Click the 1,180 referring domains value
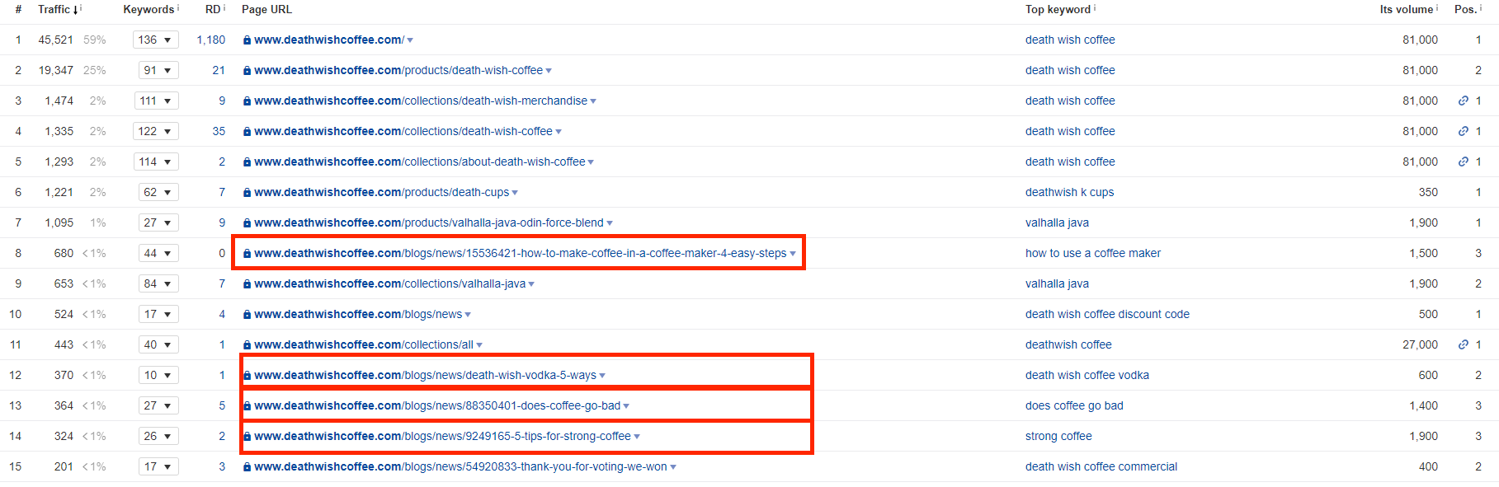 click(x=211, y=40)
